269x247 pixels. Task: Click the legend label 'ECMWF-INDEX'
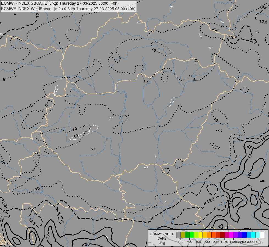click(x=162, y=234)
